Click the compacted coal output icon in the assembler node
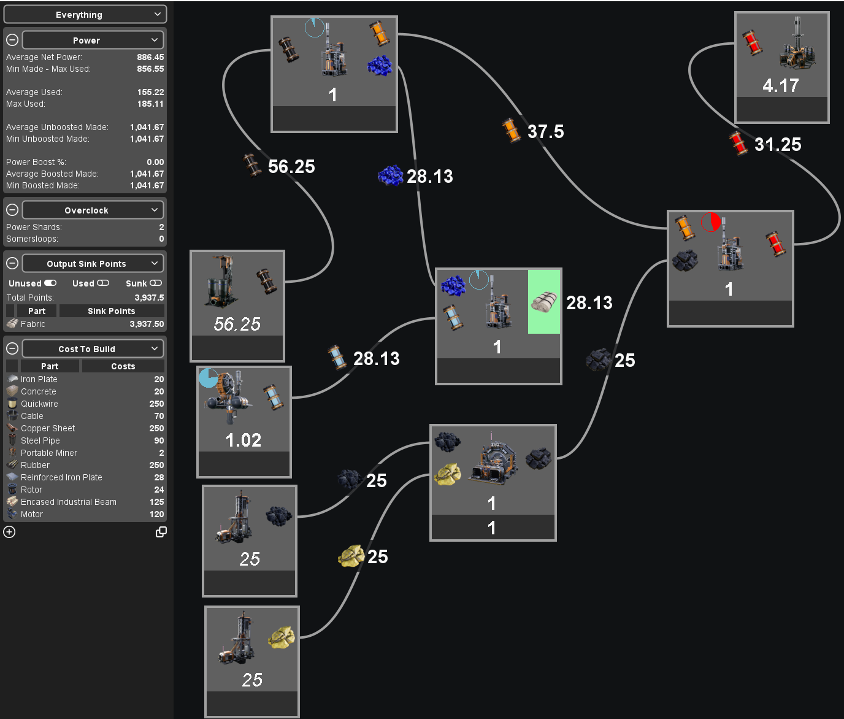 click(x=539, y=458)
